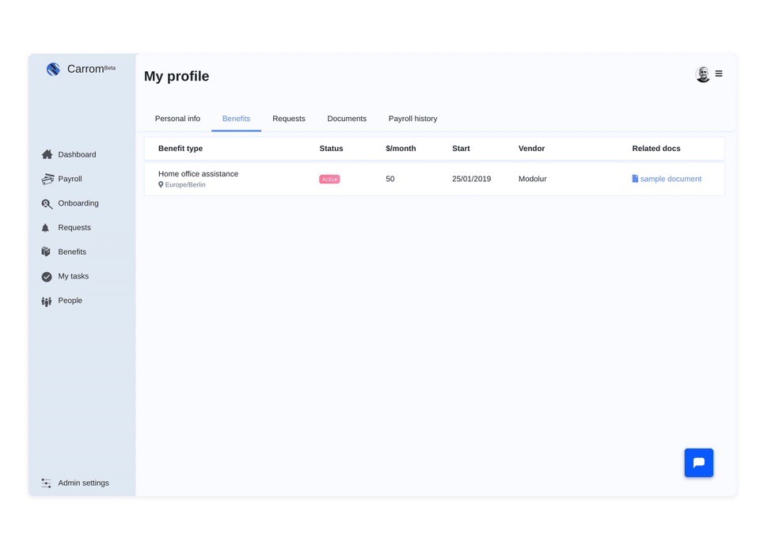The width and height of the screenshot is (760, 553).
Task: Open the blue chat bubble widget
Action: (x=698, y=463)
